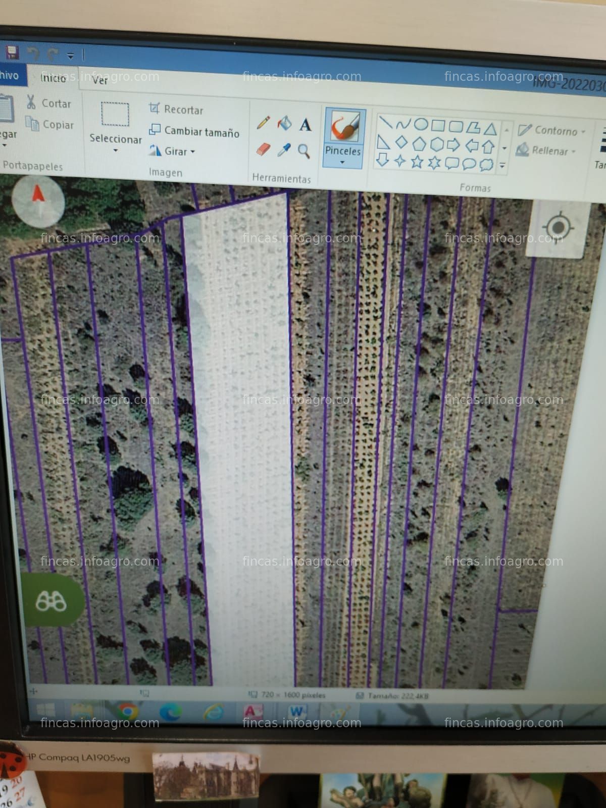Choose the Five-point star shape

(x=417, y=162)
